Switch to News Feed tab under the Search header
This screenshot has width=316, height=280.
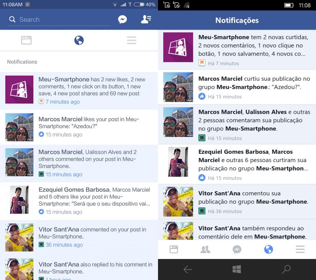click(27, 40)
